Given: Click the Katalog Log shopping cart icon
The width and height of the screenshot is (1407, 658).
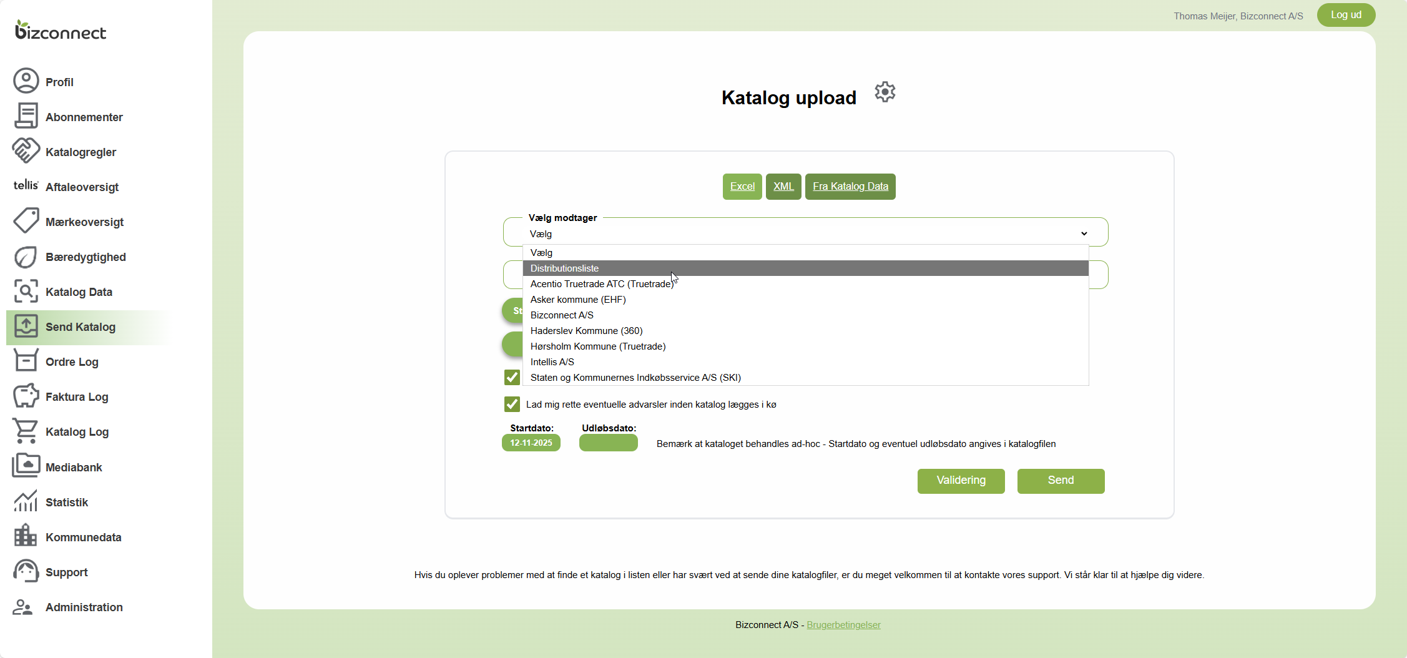Looking at the screenshot, I should [26, 431].
